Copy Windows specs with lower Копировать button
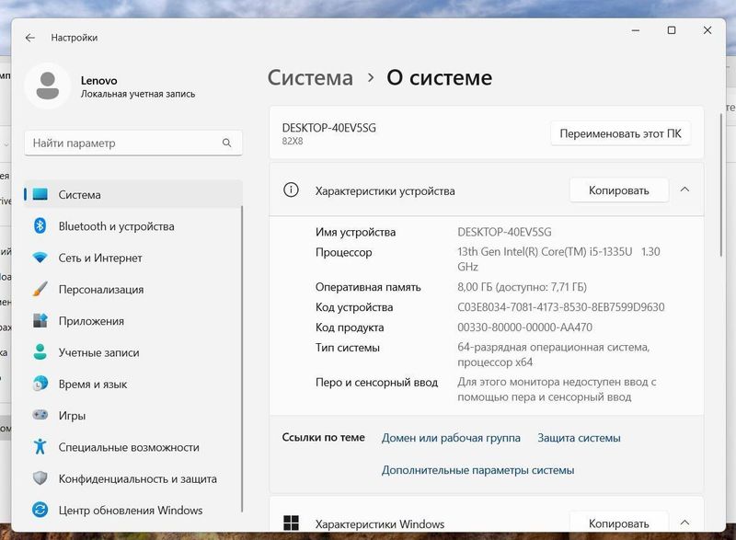736x540 pixels. pos(618,523)
